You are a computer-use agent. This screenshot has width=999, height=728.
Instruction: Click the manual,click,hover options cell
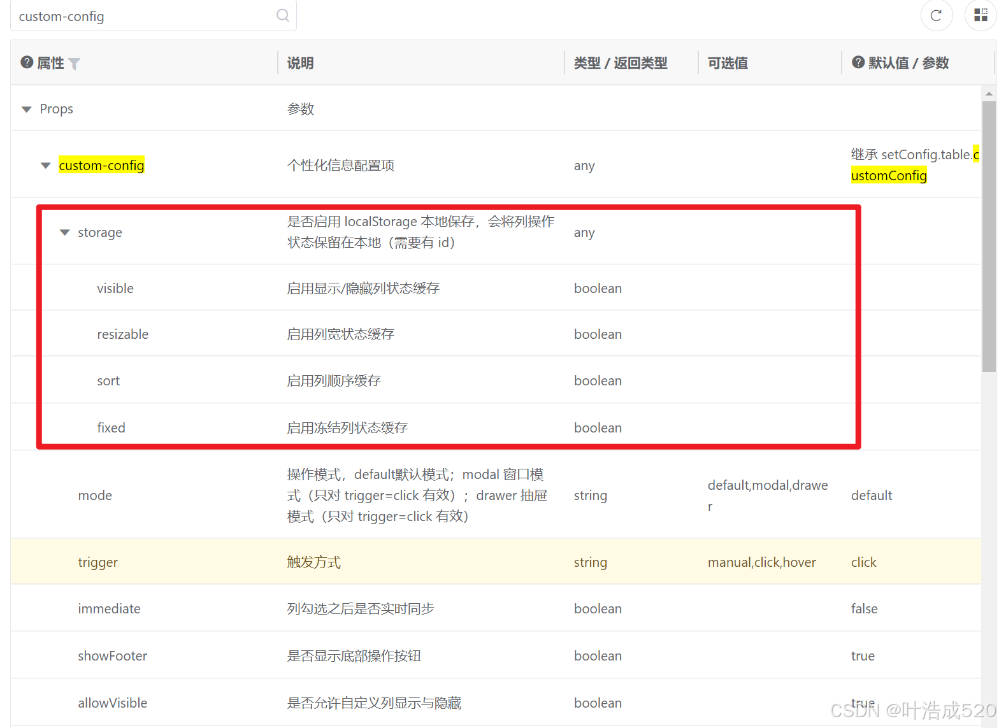tap(762, 562)
